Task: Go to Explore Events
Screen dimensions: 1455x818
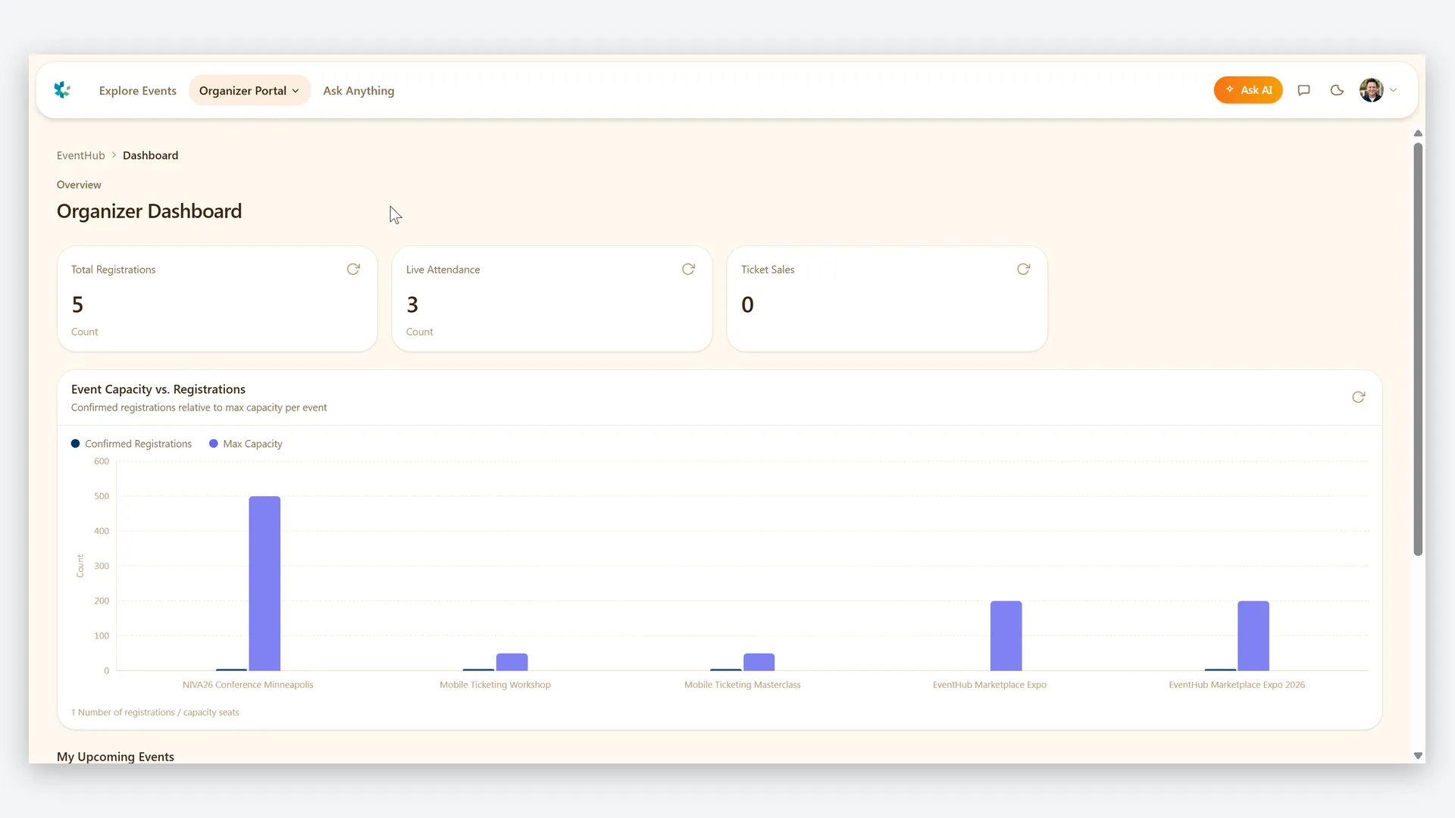Action: (138, 91)
